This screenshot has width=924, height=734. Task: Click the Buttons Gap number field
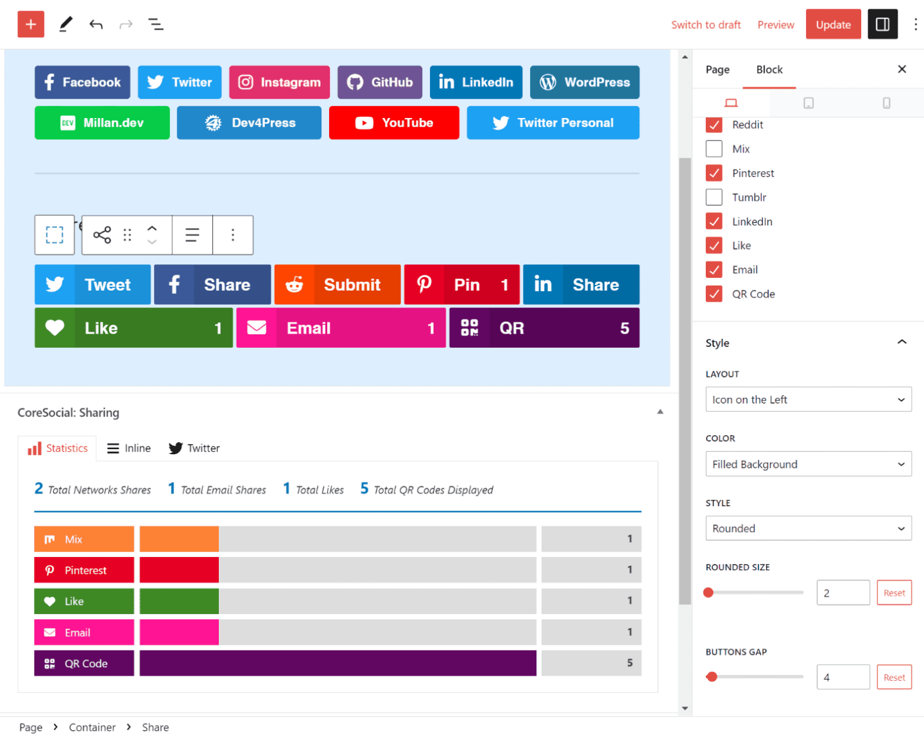(x=843, y=677)
